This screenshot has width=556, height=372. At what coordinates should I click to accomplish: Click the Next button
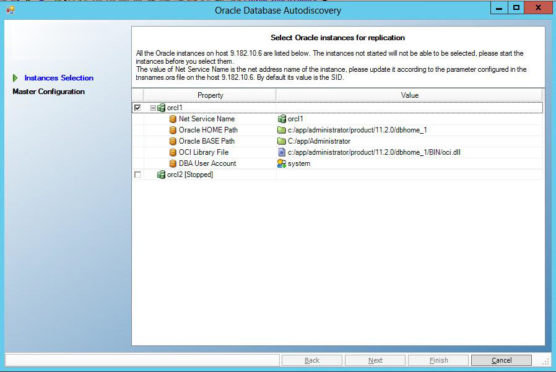(375, 360)
